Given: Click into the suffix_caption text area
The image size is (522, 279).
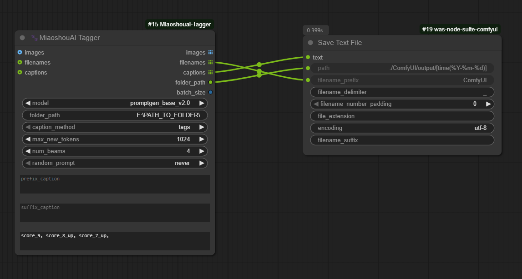Looking at the screenshot, I should point(115,213).
